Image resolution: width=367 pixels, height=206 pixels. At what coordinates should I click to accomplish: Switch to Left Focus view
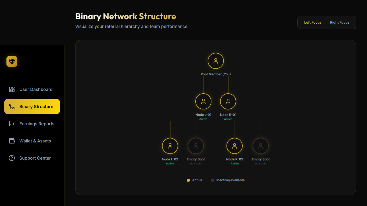(x=313, y=23)
